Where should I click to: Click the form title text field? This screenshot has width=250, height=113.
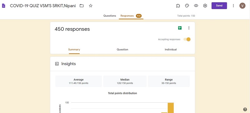[43, 6]
